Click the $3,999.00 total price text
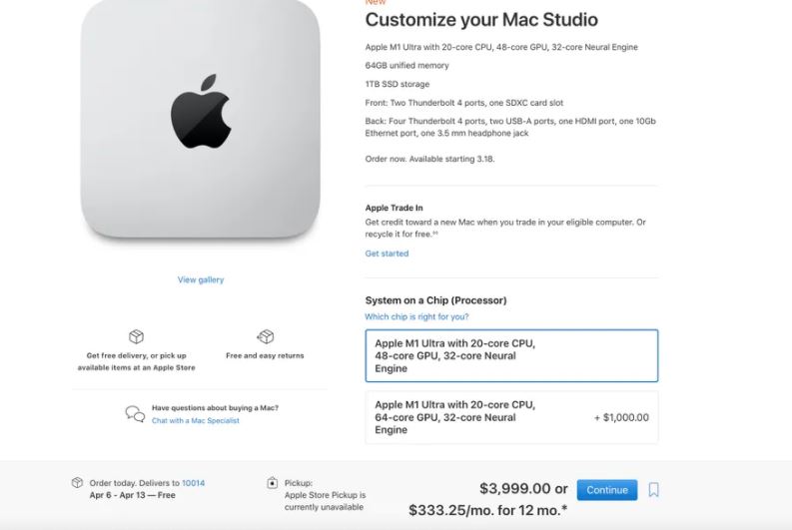792x530 pixels. [x=515, y=489]
